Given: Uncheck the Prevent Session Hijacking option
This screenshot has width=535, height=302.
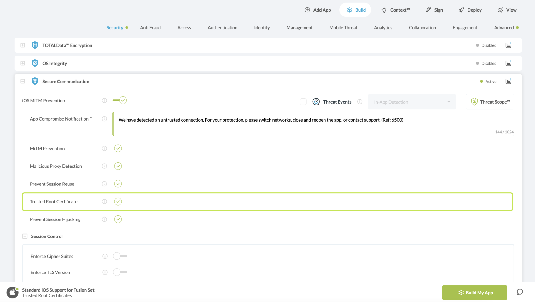Looking at the screenshot, I should 118,219.
